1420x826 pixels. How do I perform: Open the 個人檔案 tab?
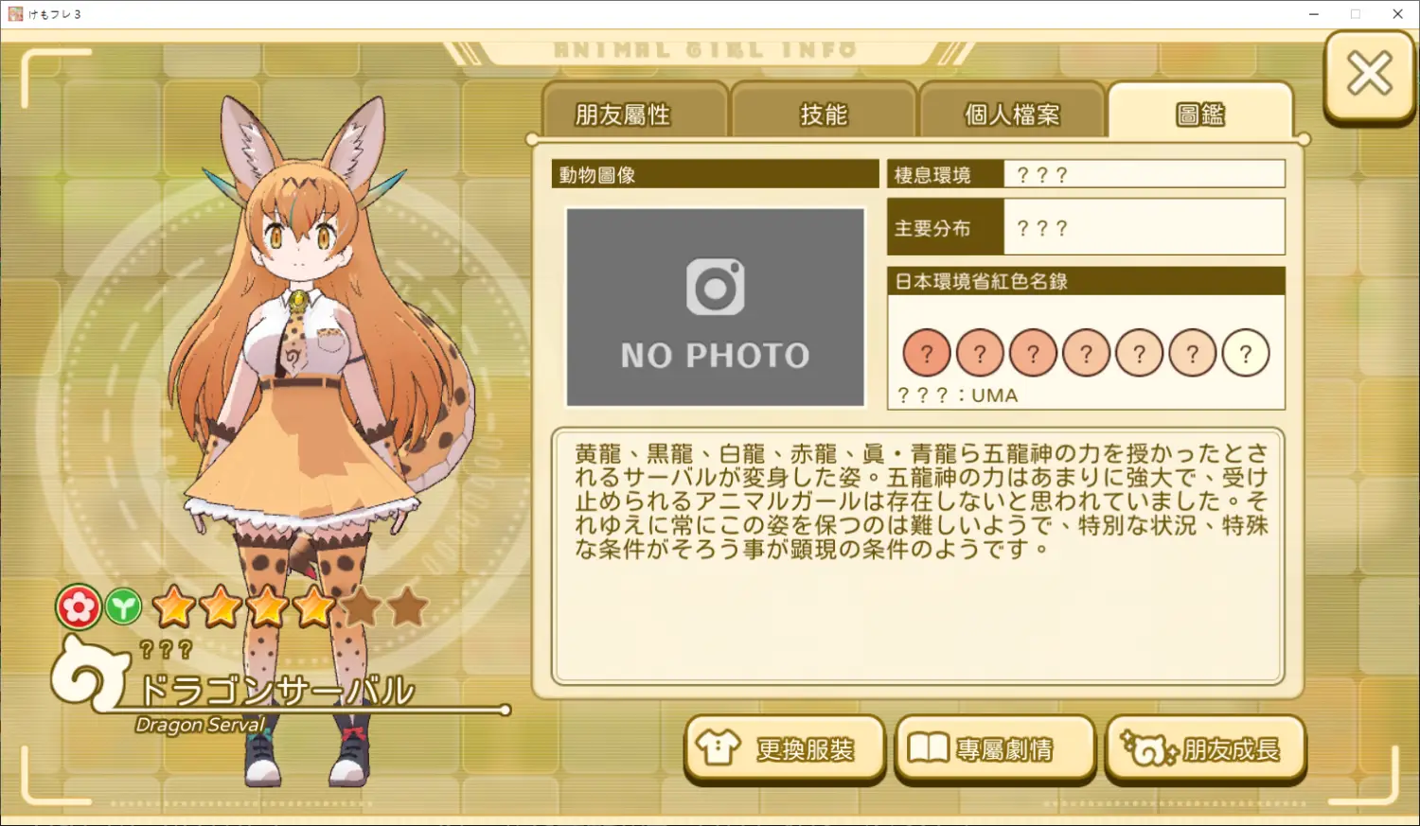click(1011, 114)
